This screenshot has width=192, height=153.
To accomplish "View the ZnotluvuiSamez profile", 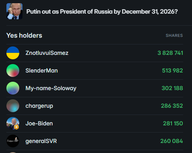I will [x=47, y=53].
